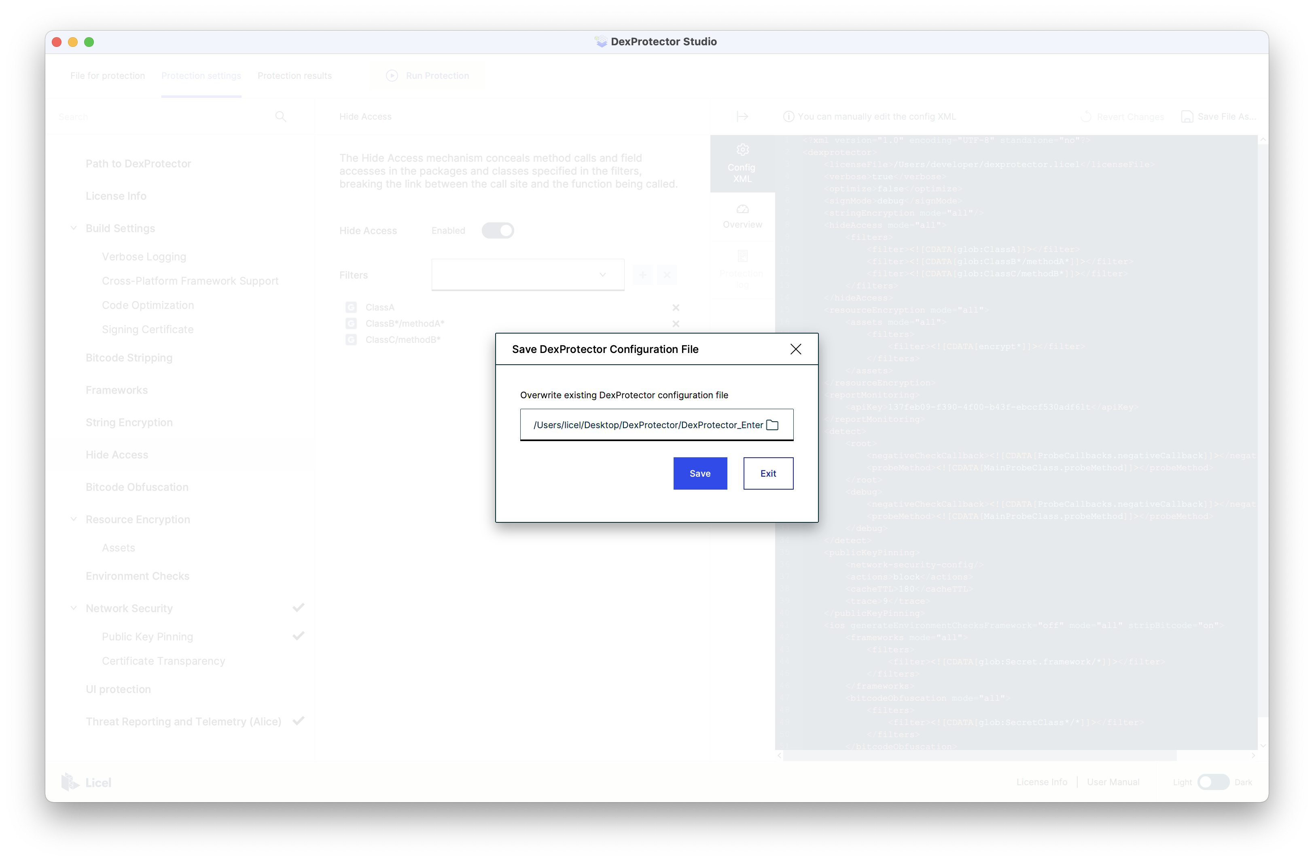Click the DexProtector Studio title icon
Image resolution: width=1314 pixels, height=862 pixels.
[x=601, y=41]
